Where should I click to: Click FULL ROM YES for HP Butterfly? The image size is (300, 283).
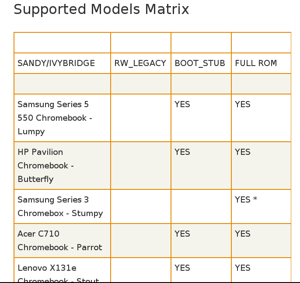tap(243, 152)
